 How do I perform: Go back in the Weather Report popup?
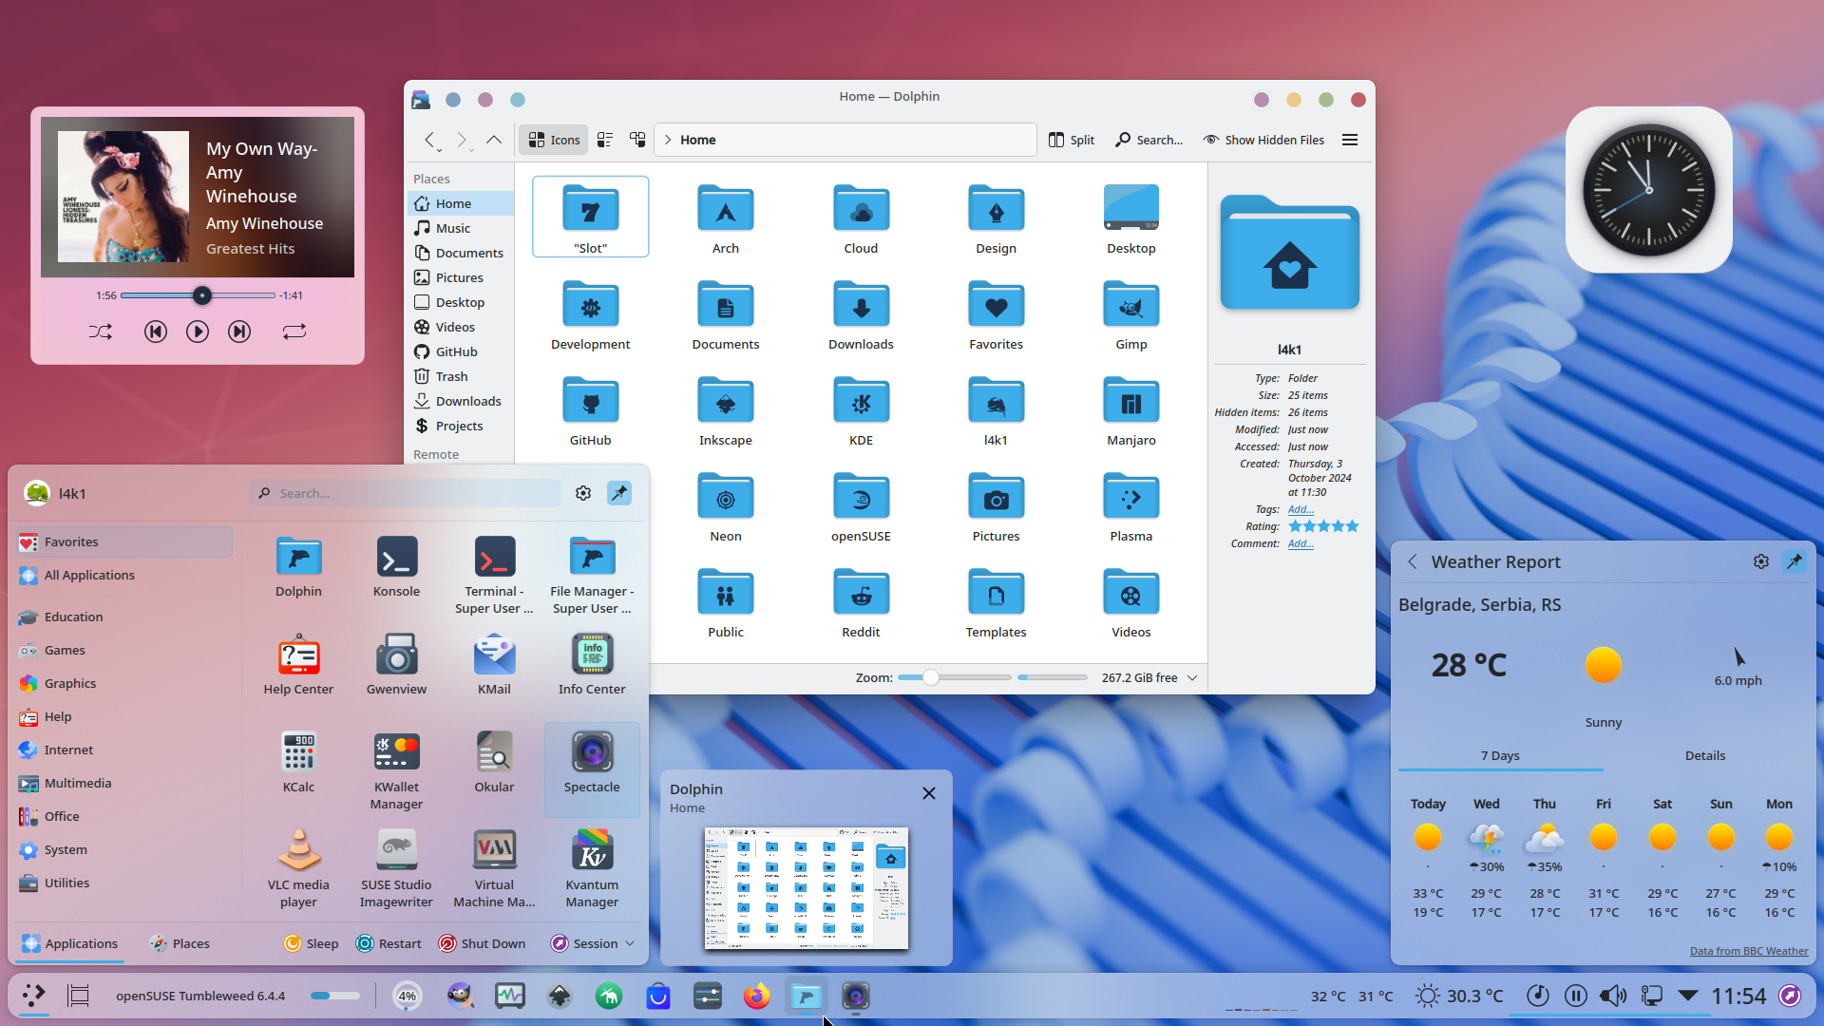point(1413,561)
